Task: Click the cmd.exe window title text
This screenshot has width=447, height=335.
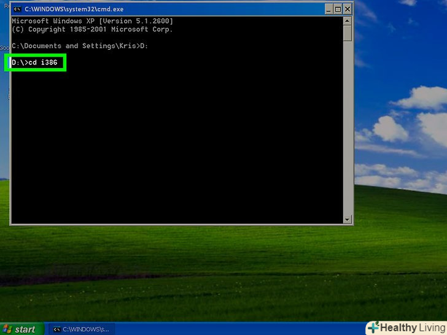Action: (x=74, y=9)
